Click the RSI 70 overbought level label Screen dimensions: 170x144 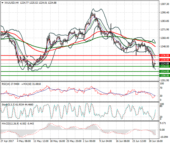coord(161,88)
